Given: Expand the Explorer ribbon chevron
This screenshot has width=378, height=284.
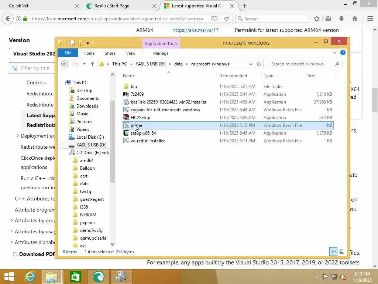Looking at the screenshot, I should click(x=334, y=53).
